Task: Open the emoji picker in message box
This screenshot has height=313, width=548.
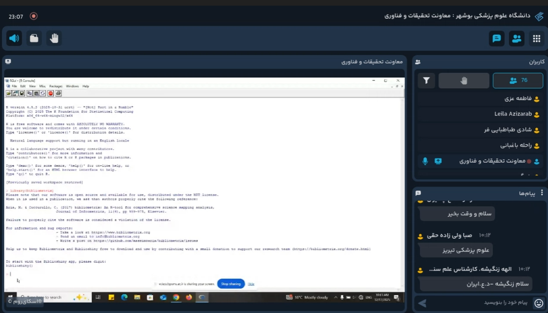Action: coord(538,303)
